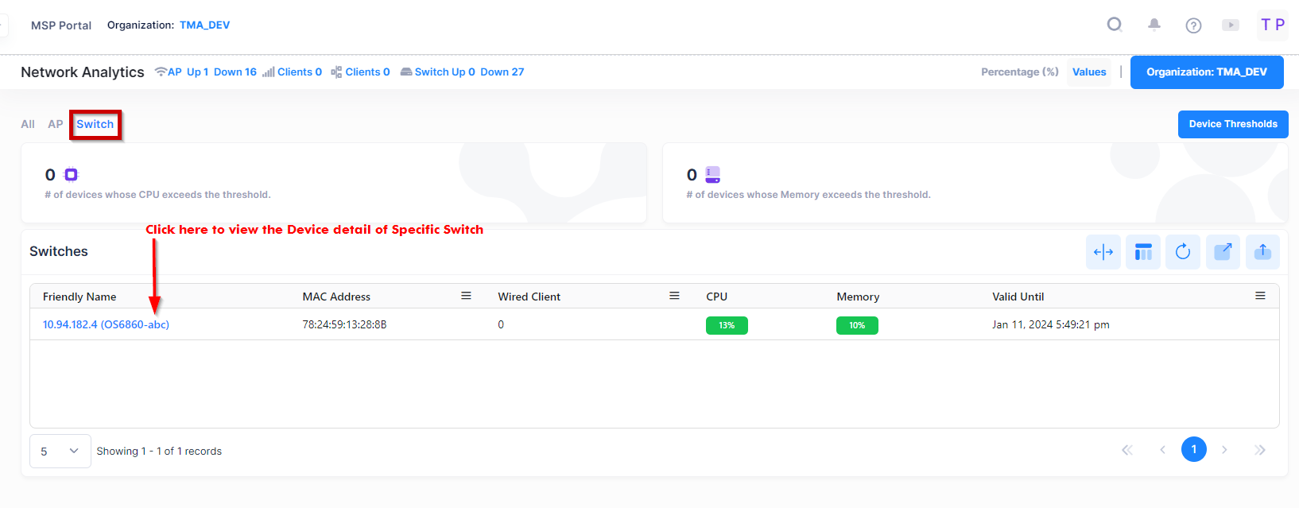Click the CPU threshold count 0

[50, 175]
